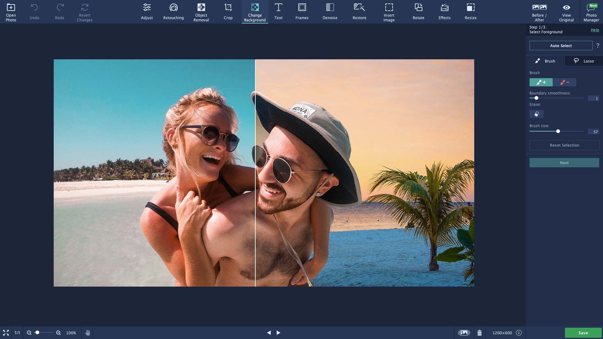Switch to the background subtract brush
Screen dimensions: 603x339
564,82
